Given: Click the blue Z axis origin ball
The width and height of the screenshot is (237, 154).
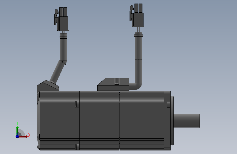Looking at the screenshot, I should (x=17, y=136).
